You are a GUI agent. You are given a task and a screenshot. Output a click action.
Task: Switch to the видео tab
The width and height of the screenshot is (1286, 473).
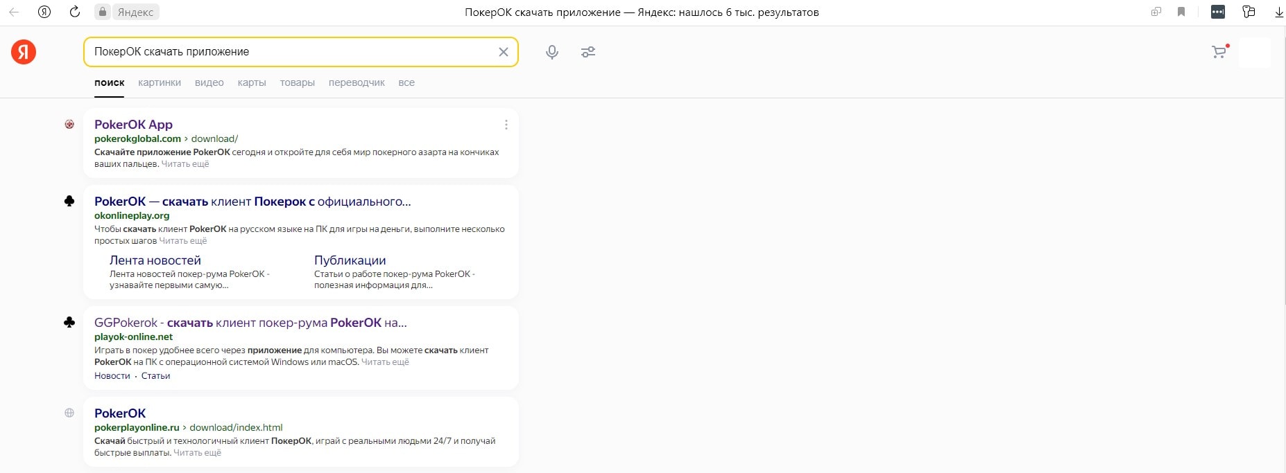(x=209, y=82)
